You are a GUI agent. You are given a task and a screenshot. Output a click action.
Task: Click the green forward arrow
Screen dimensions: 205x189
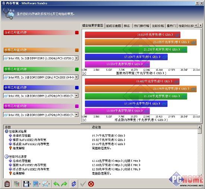(x=64, y=184)
